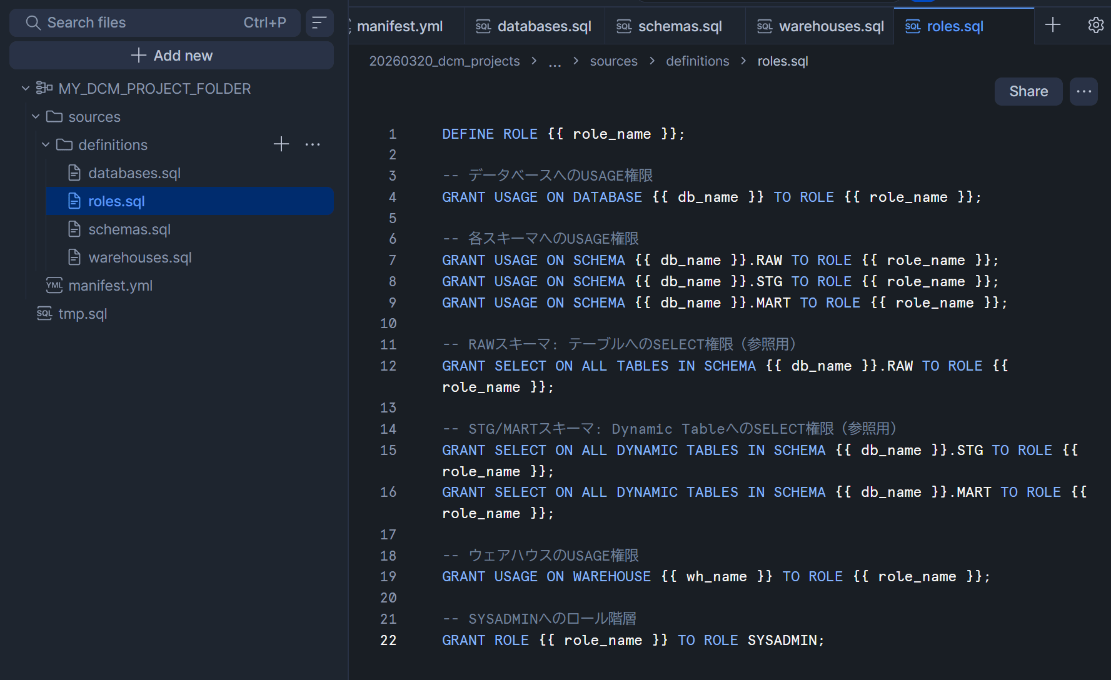Click the Share button
This screenshot has height=680, width=1111.
pyautogui.click(x=1028, y=91)
